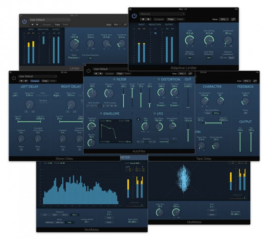Open the Limiter Mode Precision dropdown
The image size is (269, 239).
(73, 58)
